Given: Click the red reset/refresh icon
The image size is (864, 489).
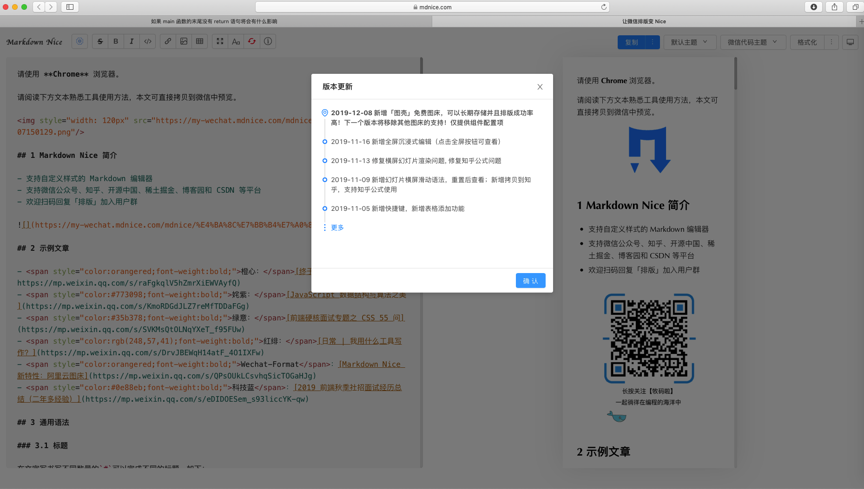Looking at the screenshot, I should tap(252, 41).
